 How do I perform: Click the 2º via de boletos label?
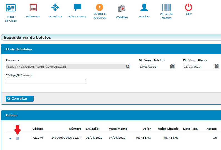(x=167, y=16)
